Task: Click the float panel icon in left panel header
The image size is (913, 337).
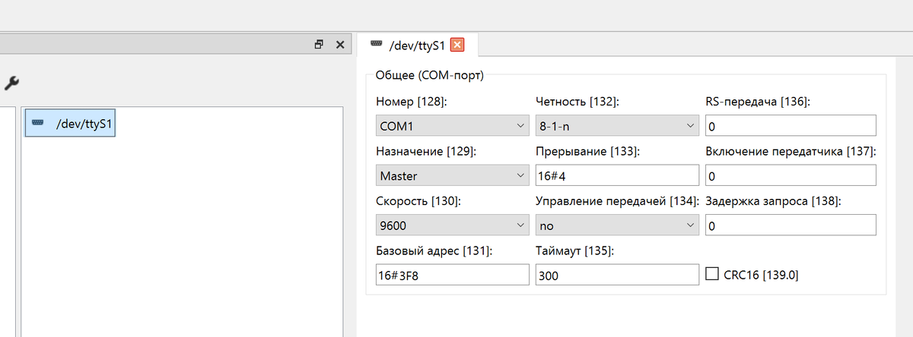Action: 320,45
